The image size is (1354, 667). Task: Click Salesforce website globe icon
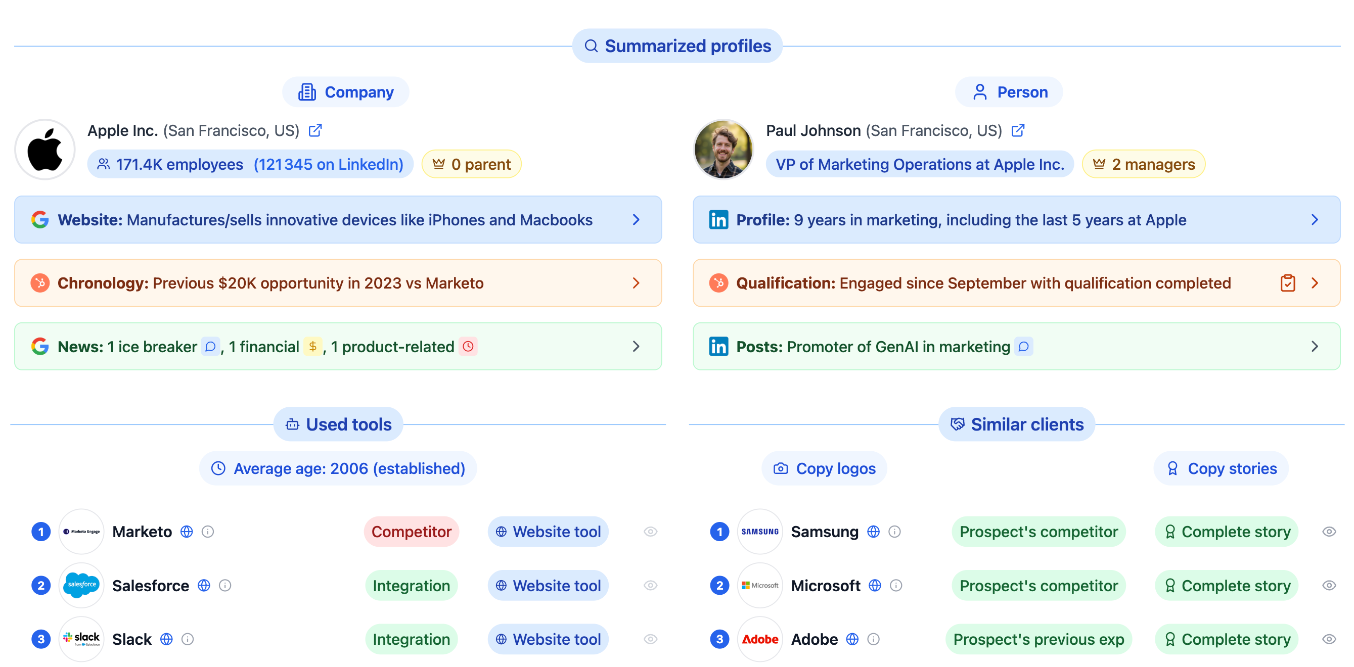[204, 585]
